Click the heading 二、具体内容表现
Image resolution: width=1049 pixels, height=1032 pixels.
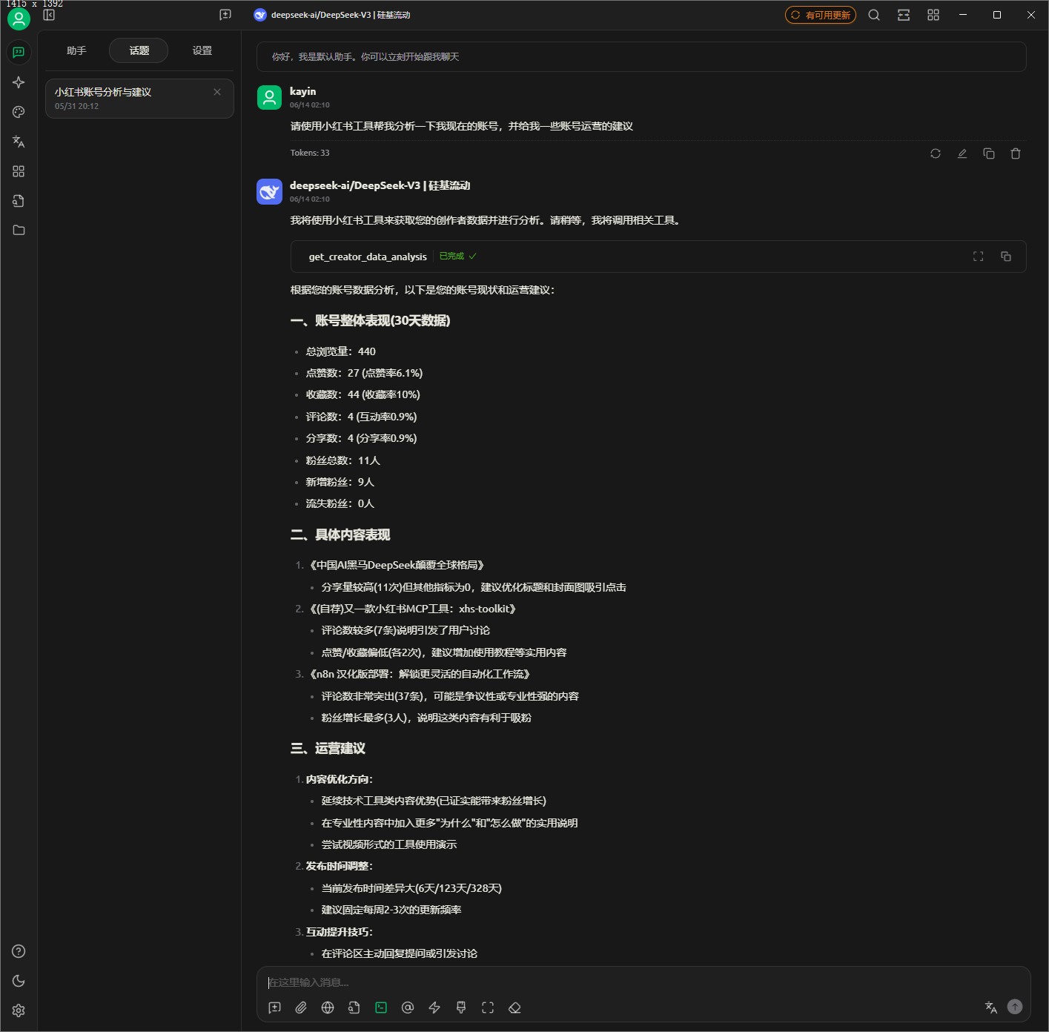(x=340, y=535)
